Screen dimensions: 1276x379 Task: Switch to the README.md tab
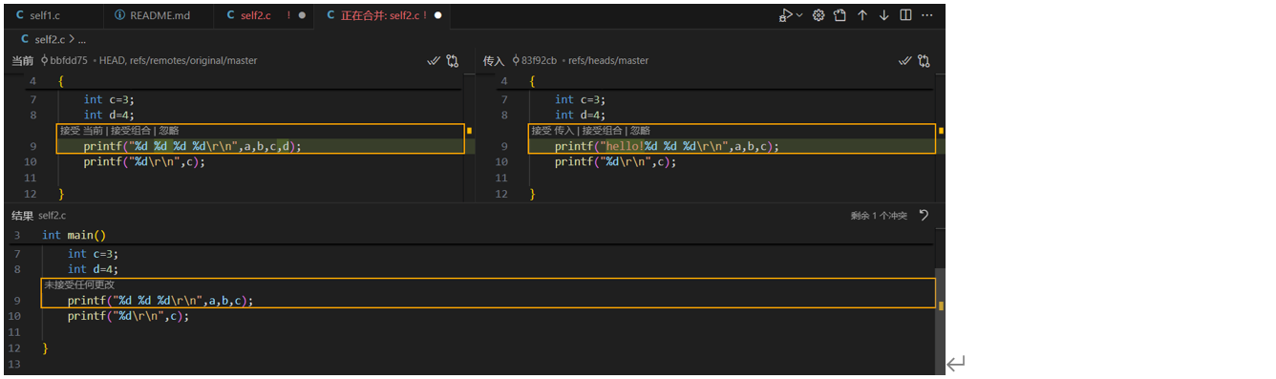point(158,15)
